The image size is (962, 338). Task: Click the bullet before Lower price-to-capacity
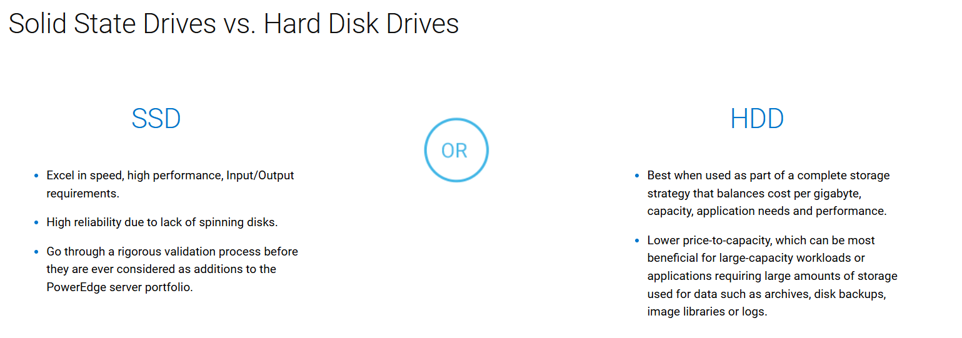(637, 241)
